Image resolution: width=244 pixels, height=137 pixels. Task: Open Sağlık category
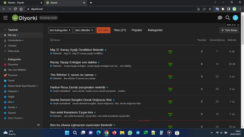click(x=11, y=97)
